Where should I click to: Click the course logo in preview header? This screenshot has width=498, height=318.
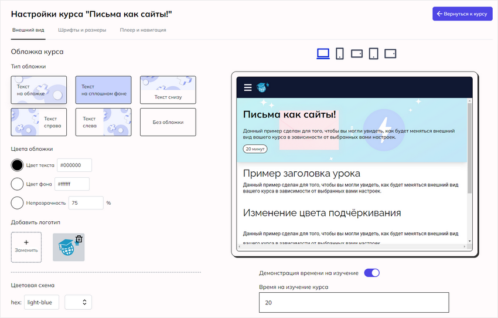(x=262, y=87)
